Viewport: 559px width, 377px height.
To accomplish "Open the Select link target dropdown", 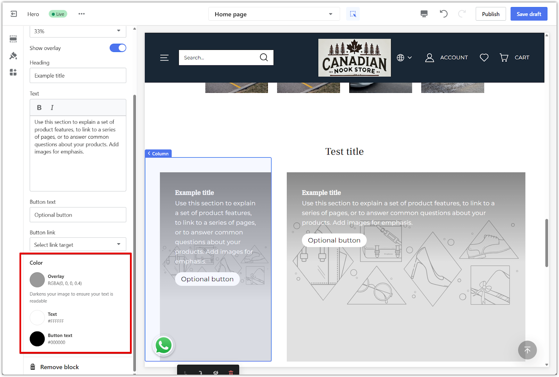I will pos(78,245).
